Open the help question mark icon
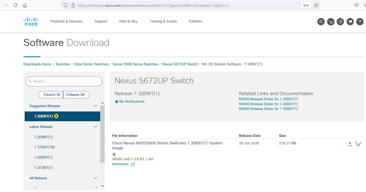Image resolution: width=366 pixels, height=192 pixels. coord(360,22)
